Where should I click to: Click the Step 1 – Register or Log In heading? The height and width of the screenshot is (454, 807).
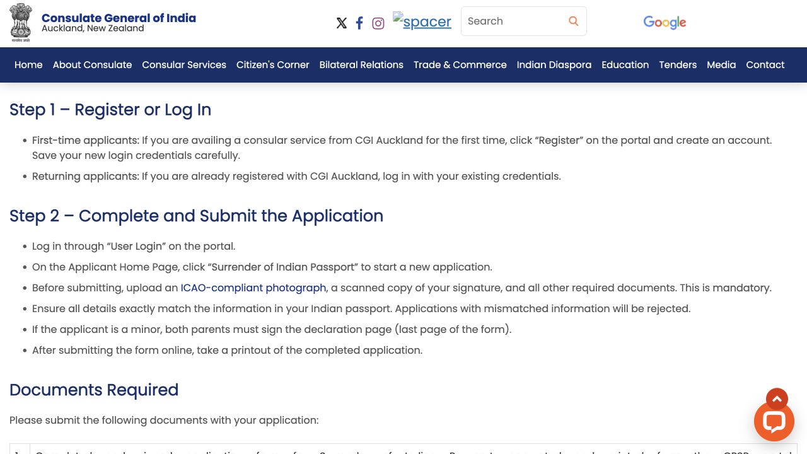(x=110, y=110)
